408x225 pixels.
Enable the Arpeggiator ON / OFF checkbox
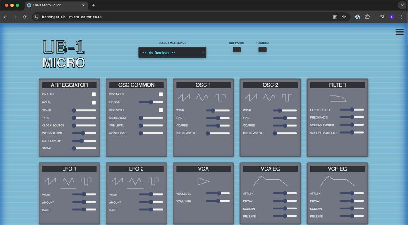(94, 94)
